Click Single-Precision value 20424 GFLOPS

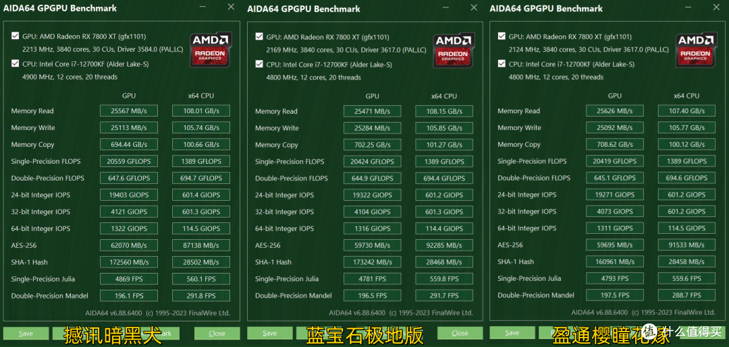(x=373, y=162)
